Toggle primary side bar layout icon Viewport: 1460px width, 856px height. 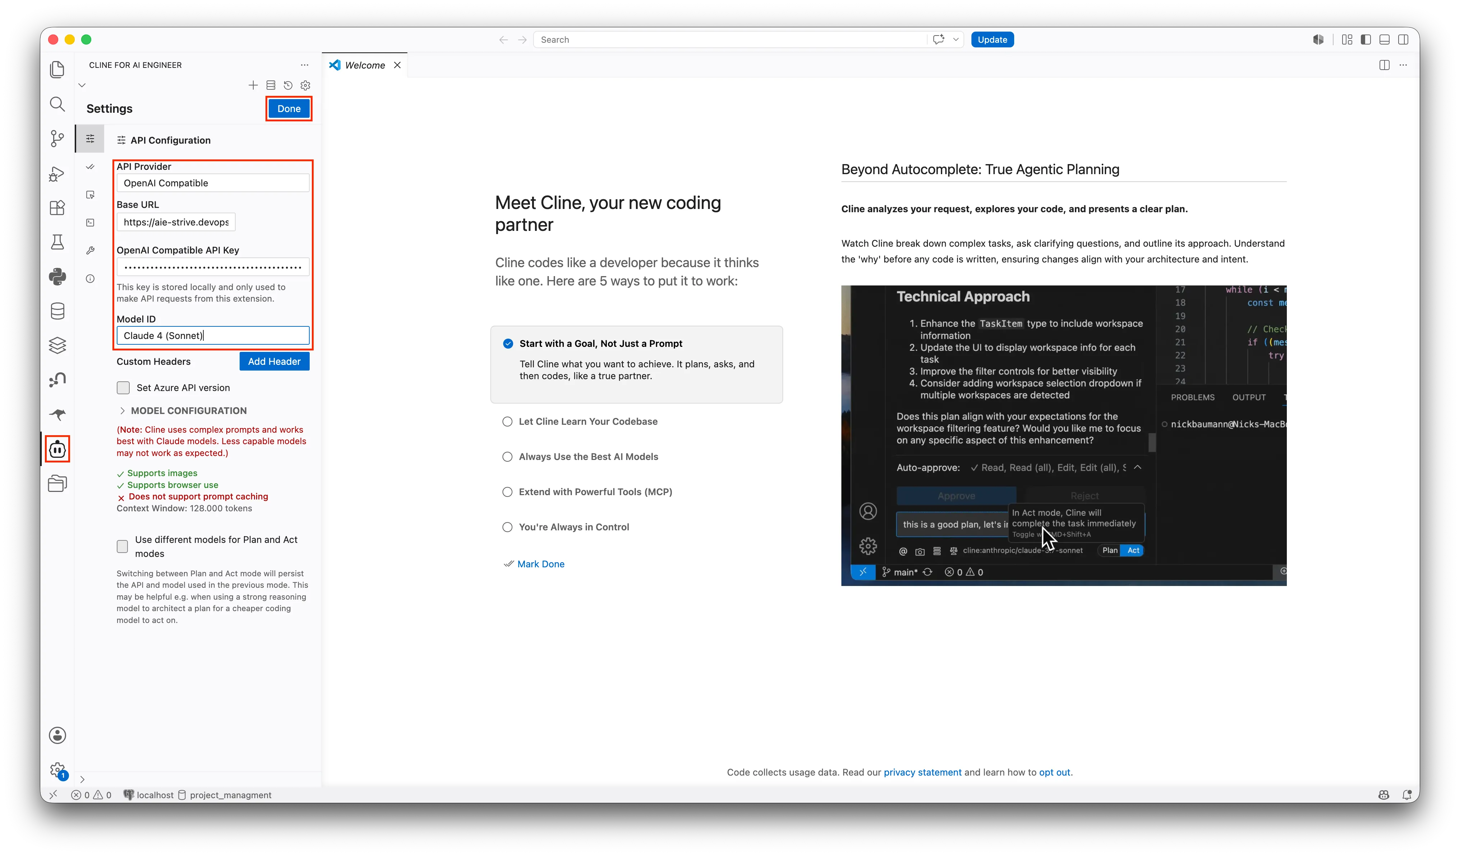[x=1366, y=39]
